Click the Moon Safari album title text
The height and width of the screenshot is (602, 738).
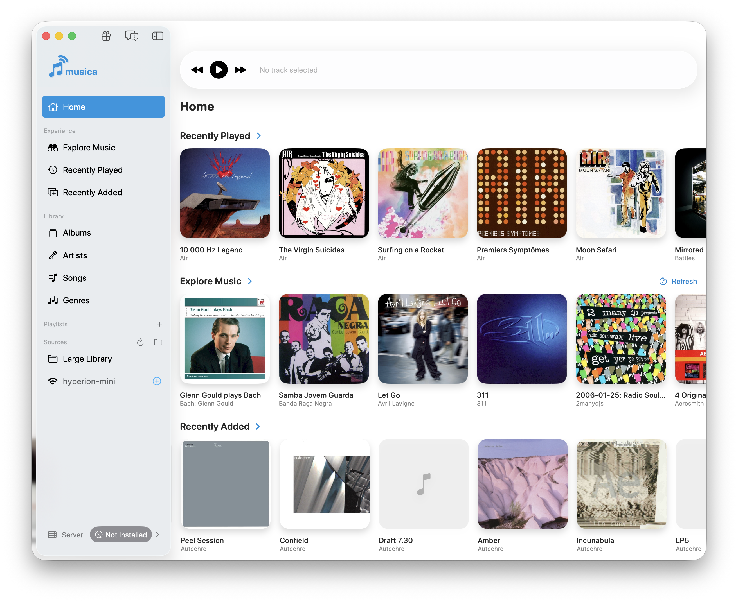pyautogui.click(x=596, y=250)
